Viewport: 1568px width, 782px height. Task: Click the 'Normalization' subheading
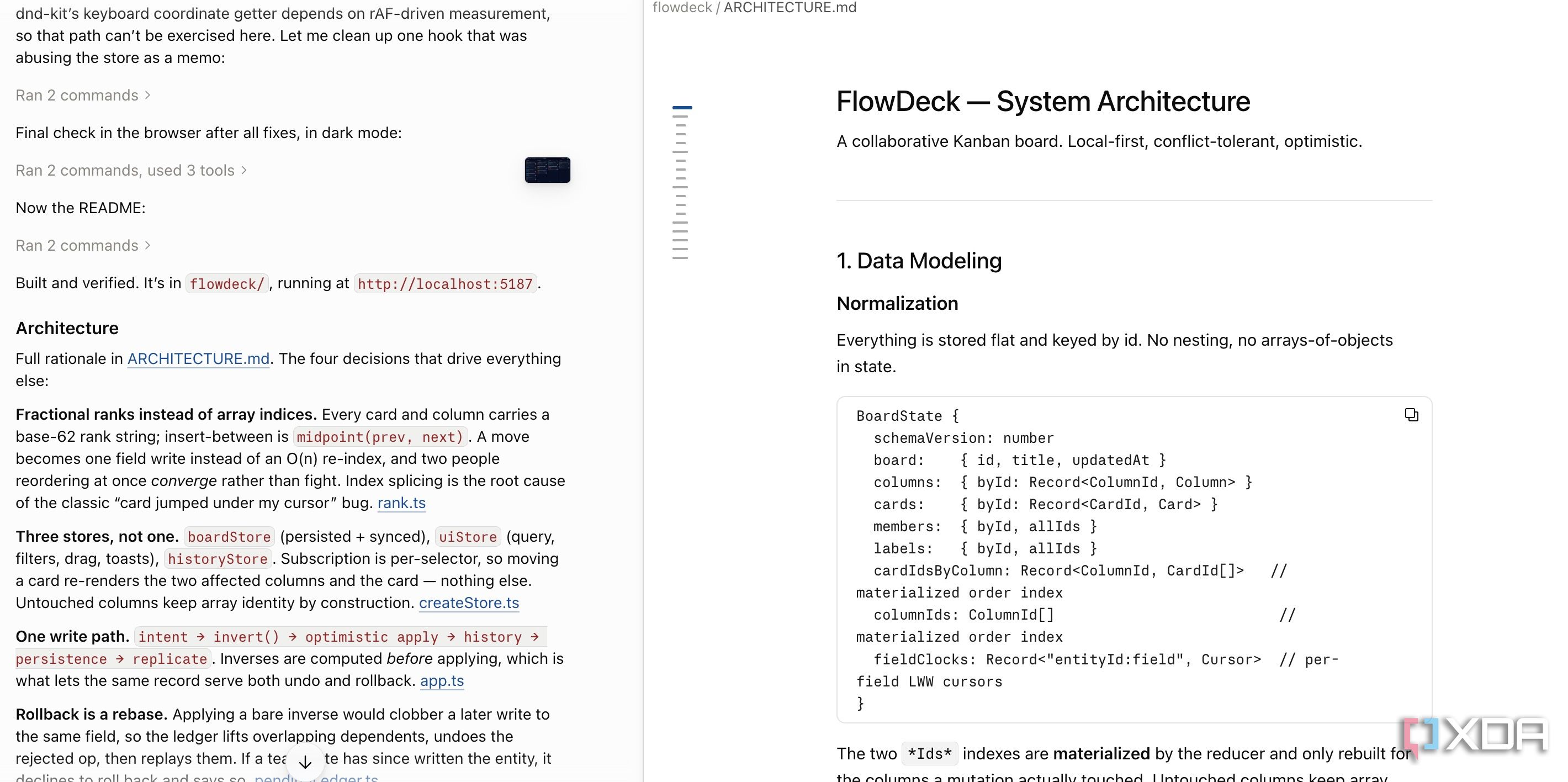pos(897,303)
